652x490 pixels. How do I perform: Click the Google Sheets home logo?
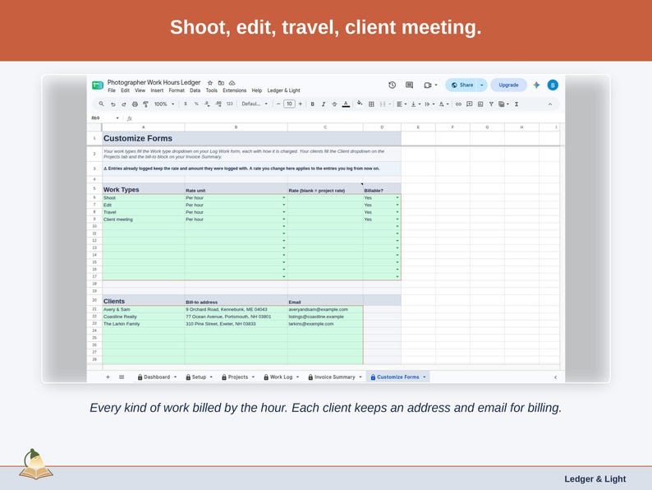97,86
